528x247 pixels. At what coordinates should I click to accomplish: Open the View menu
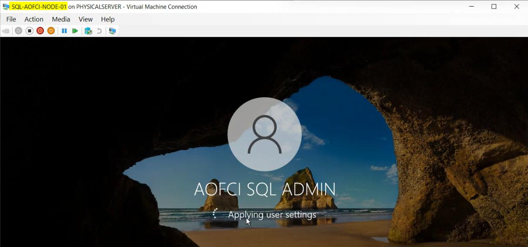coord(86,19)
